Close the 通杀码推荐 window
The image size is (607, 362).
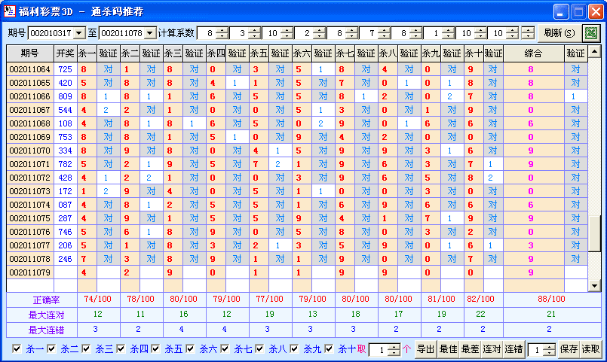pos(596,11)
